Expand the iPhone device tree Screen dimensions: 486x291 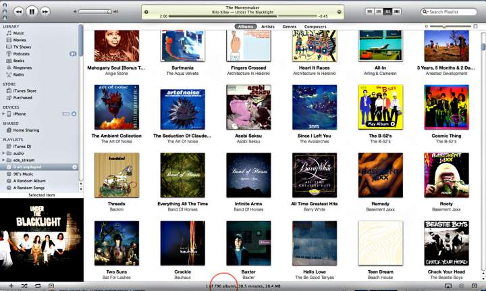pyautogui.click(x=3, y=114)
